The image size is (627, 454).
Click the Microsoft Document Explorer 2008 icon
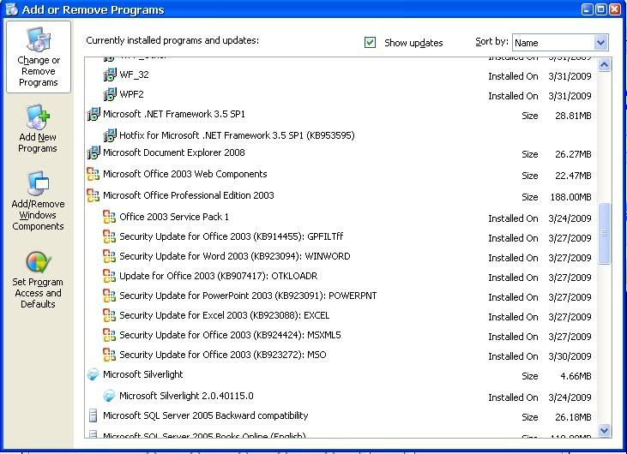93,152
